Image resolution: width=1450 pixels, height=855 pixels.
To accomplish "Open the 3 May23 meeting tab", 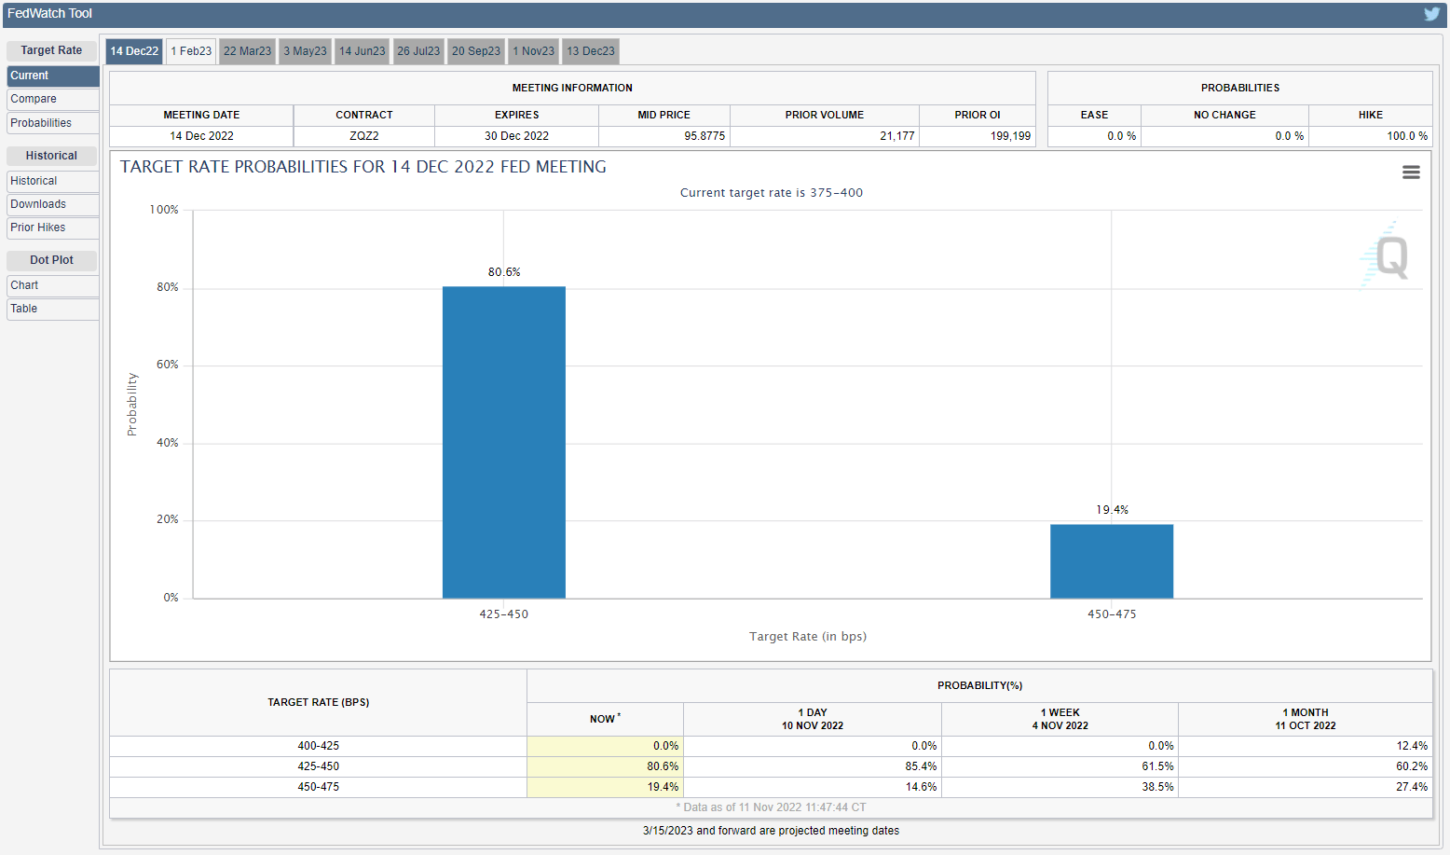I will [306, 51].
